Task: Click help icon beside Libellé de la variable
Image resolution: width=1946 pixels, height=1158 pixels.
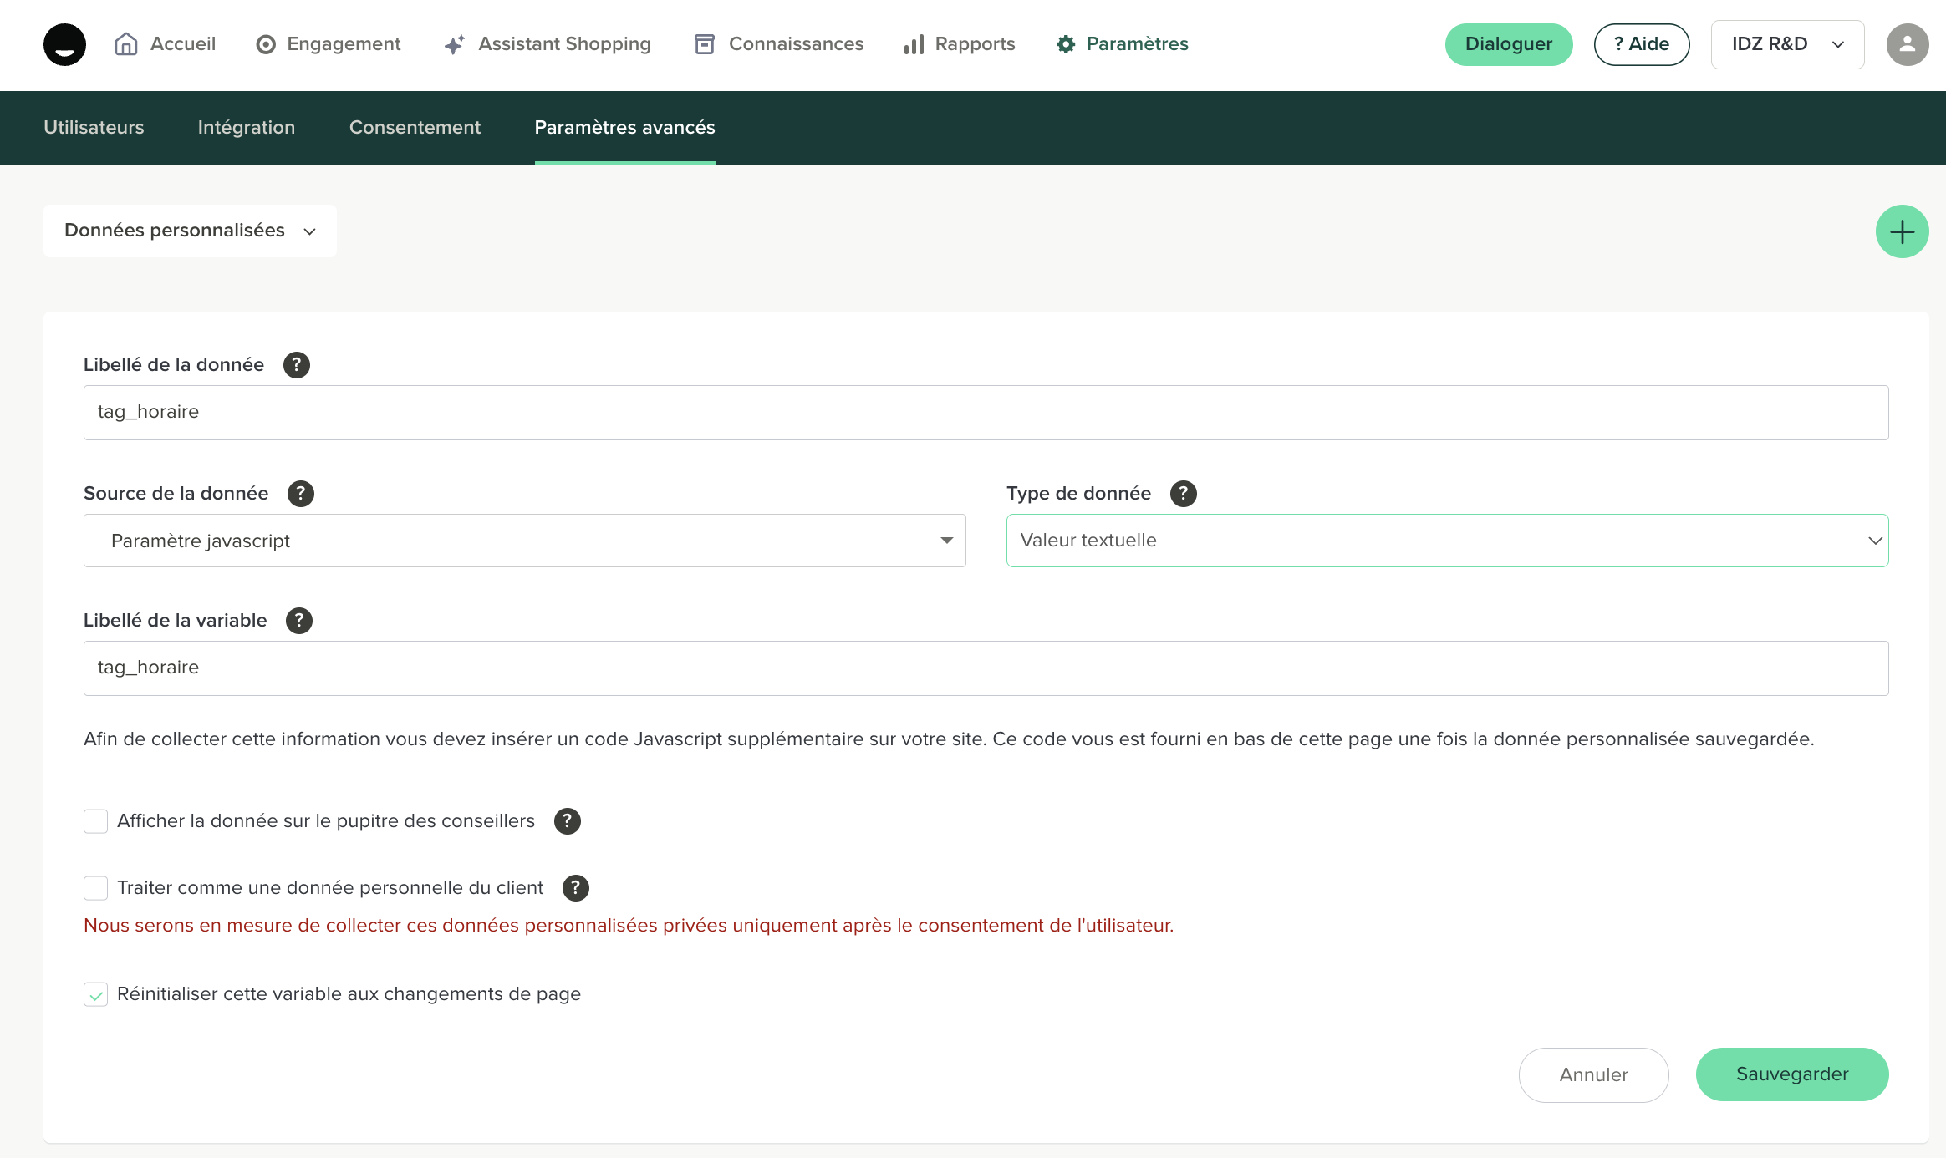Action: (298, 621)
